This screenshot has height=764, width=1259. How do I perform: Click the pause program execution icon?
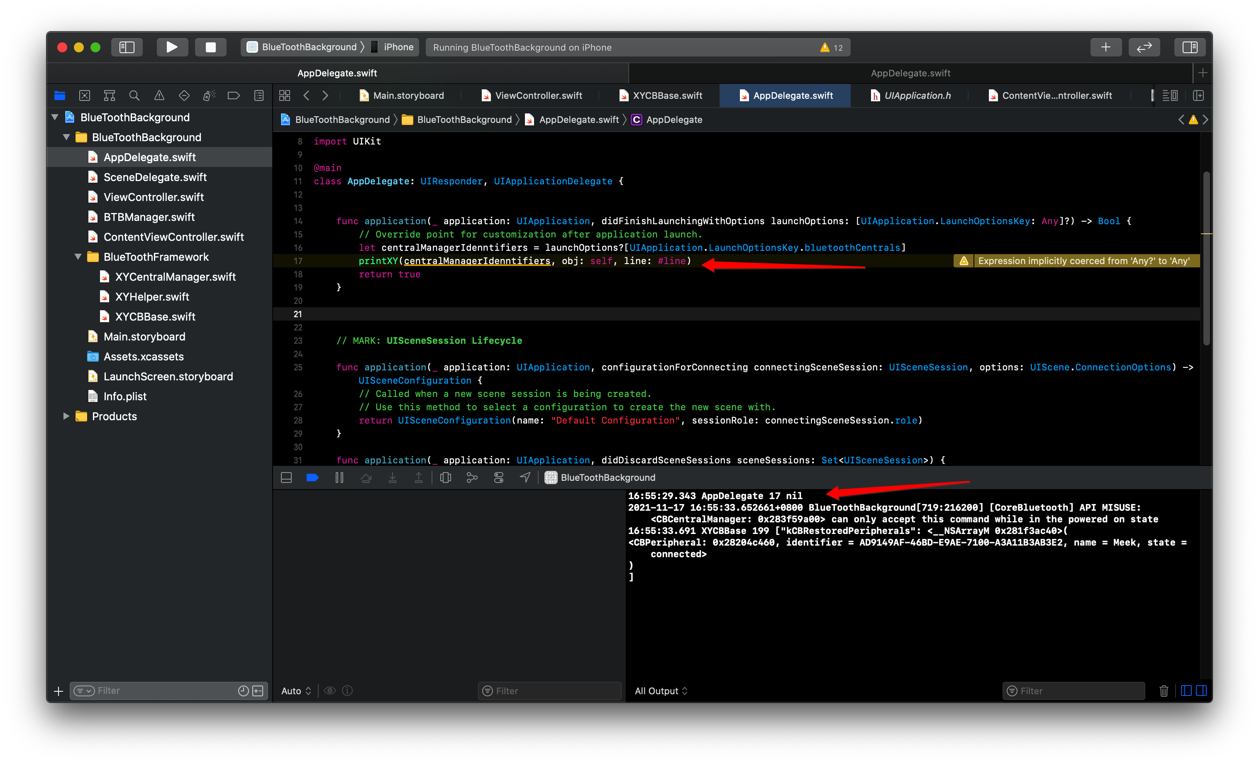[339, 477]
